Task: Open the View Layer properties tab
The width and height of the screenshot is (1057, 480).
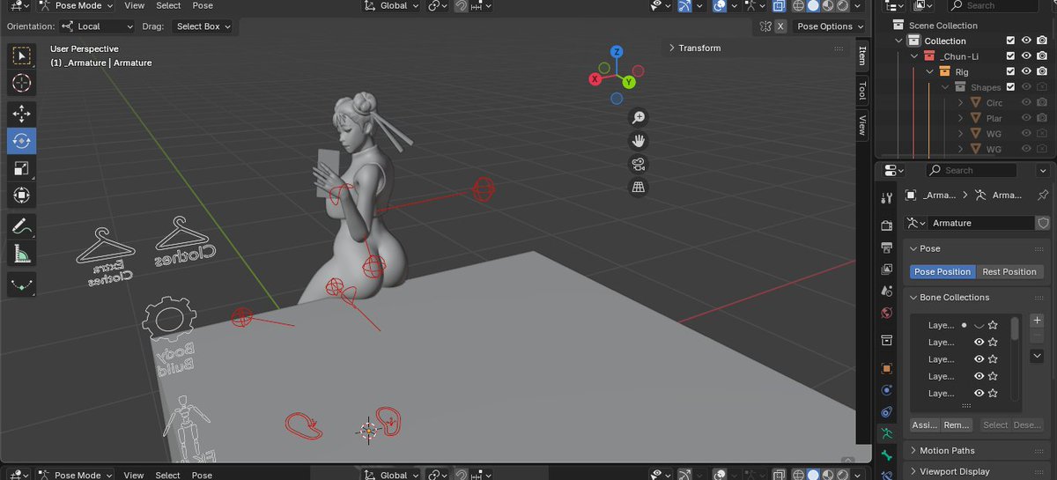Action: coord(886,270)
